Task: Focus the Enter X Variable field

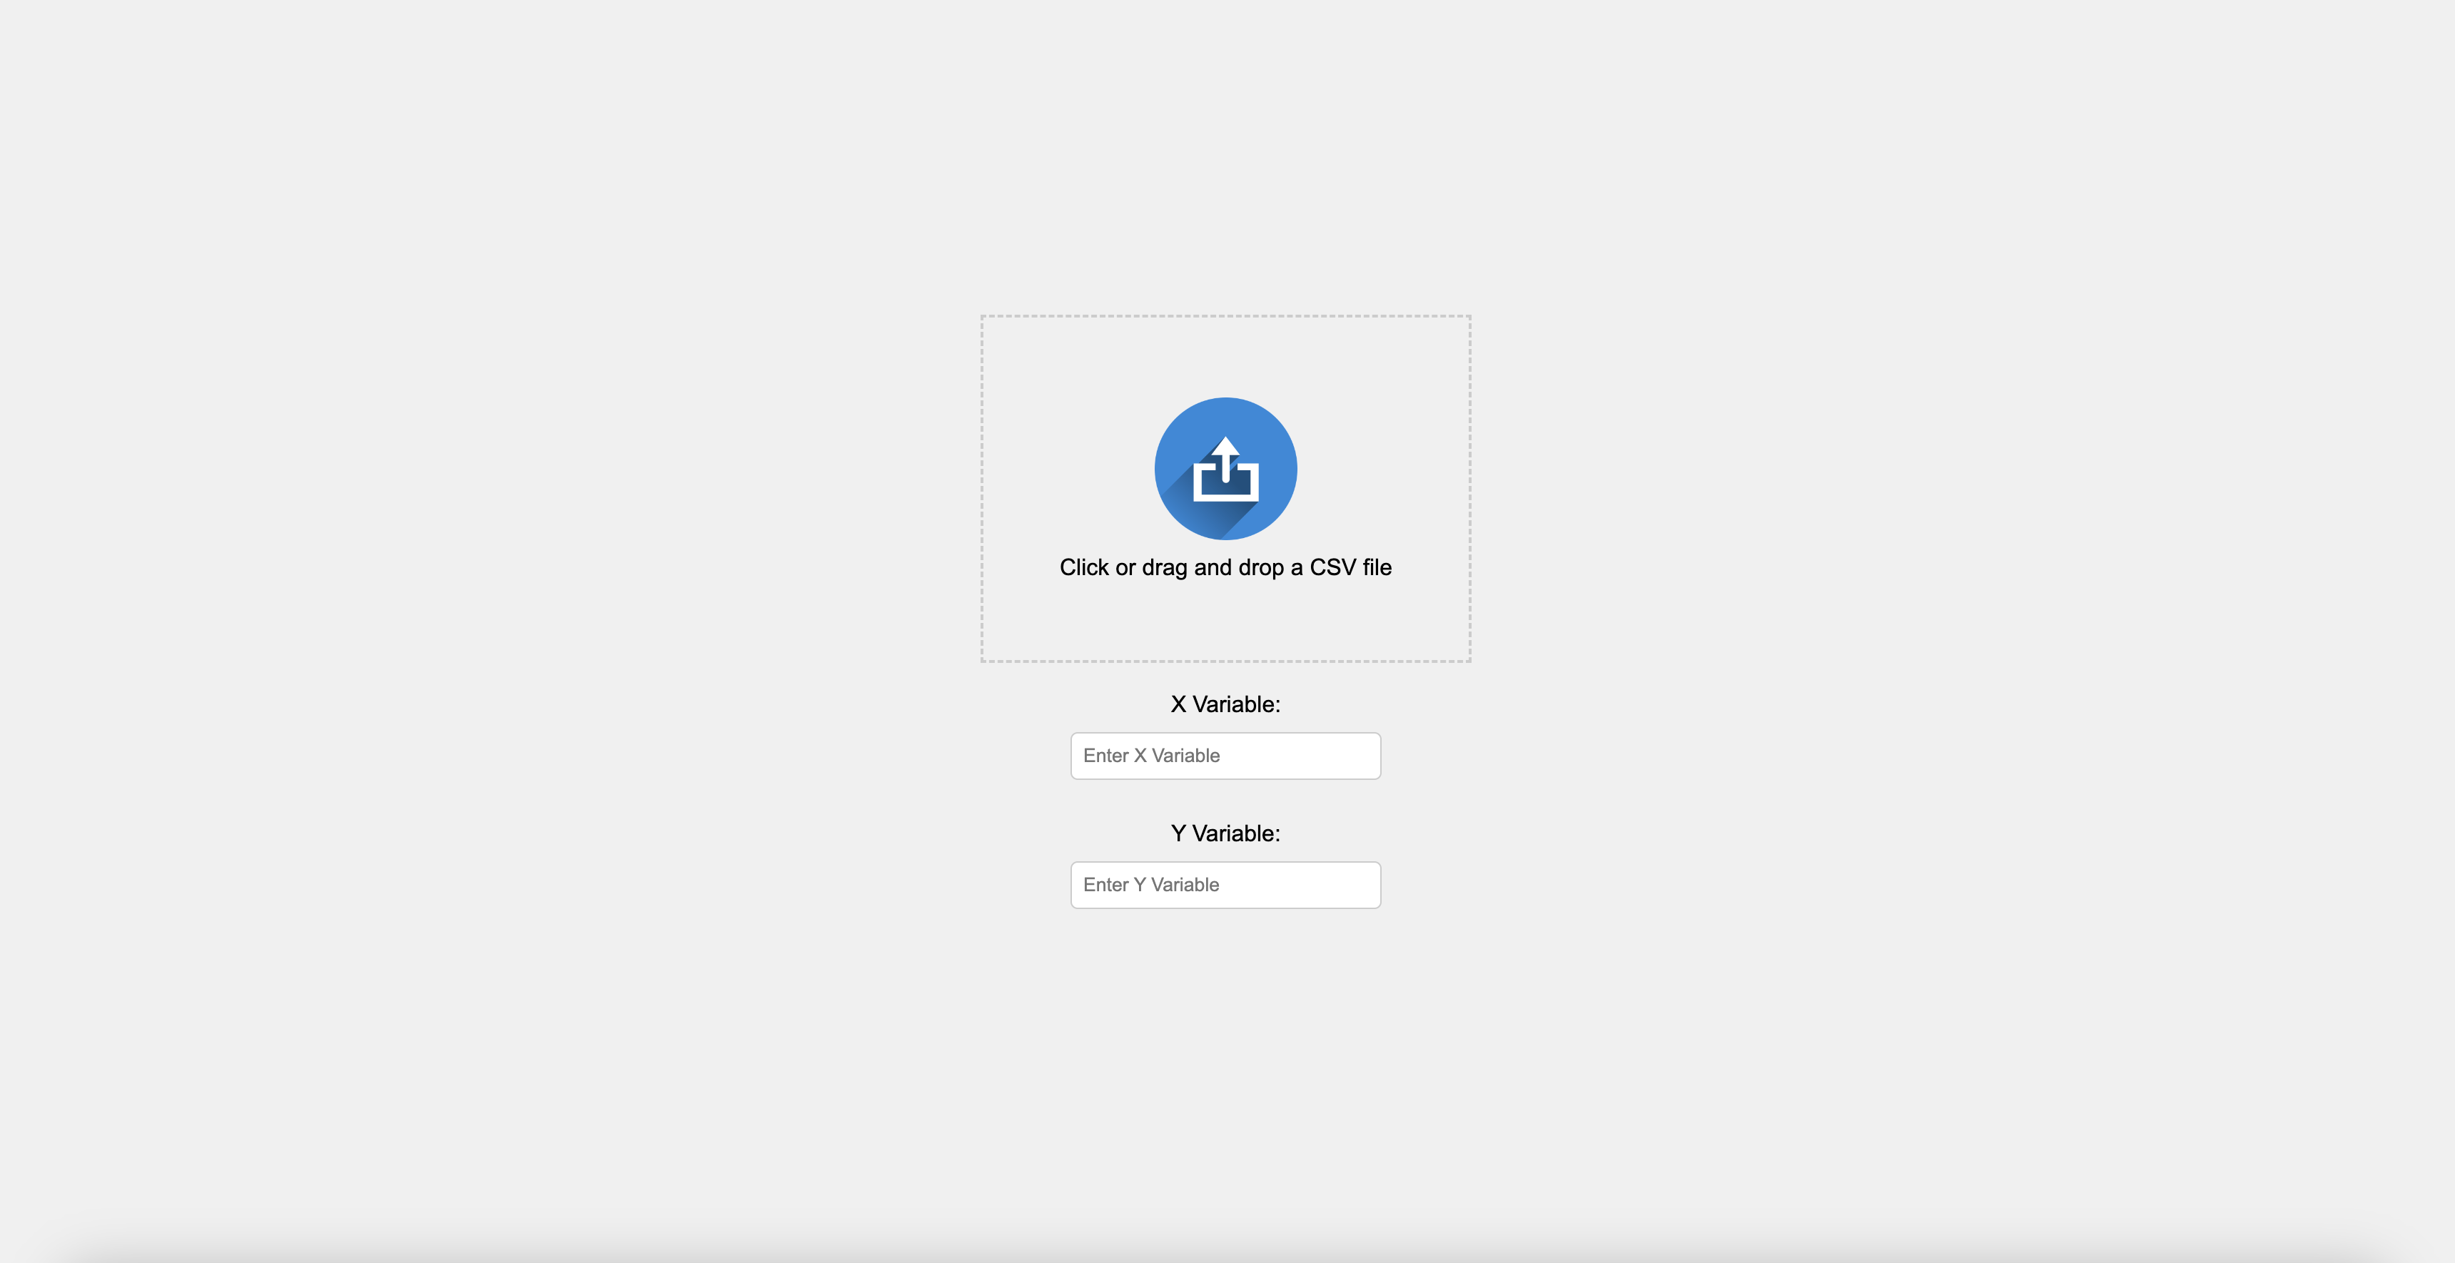Action: [x=1225, y=756]
